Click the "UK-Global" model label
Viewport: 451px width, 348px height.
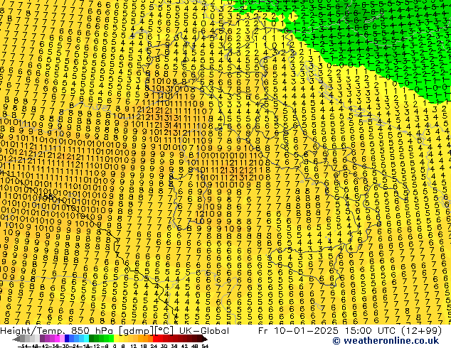pyautogui.click(x=204, y=331)
